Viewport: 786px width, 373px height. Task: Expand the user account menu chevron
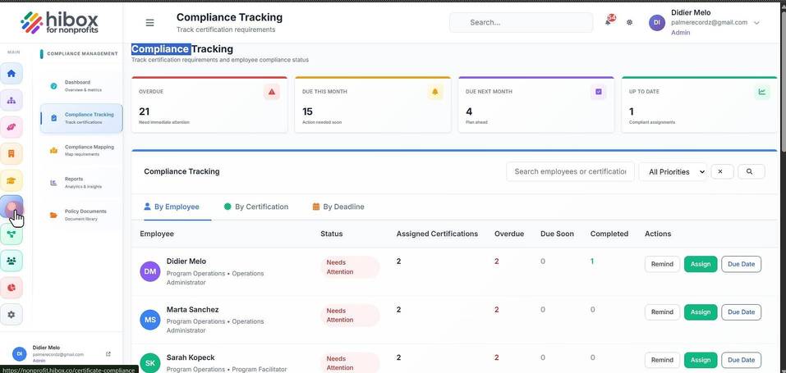tap(756, 23)
